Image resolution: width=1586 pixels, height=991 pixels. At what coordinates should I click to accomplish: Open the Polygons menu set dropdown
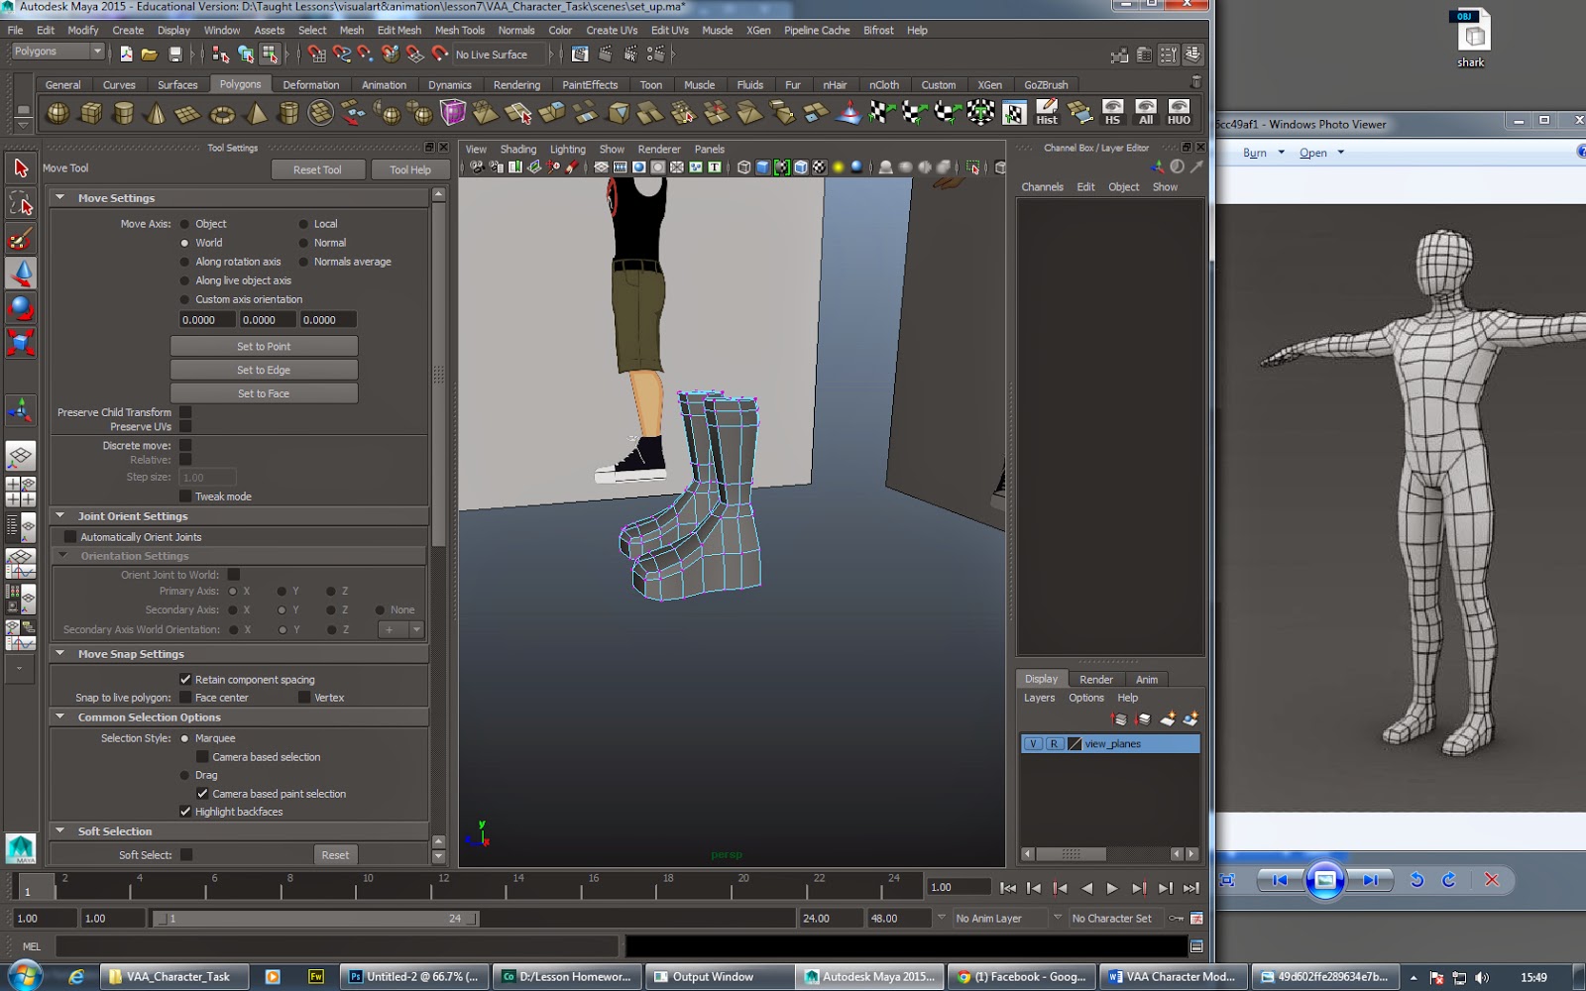(x=57, y=52)
